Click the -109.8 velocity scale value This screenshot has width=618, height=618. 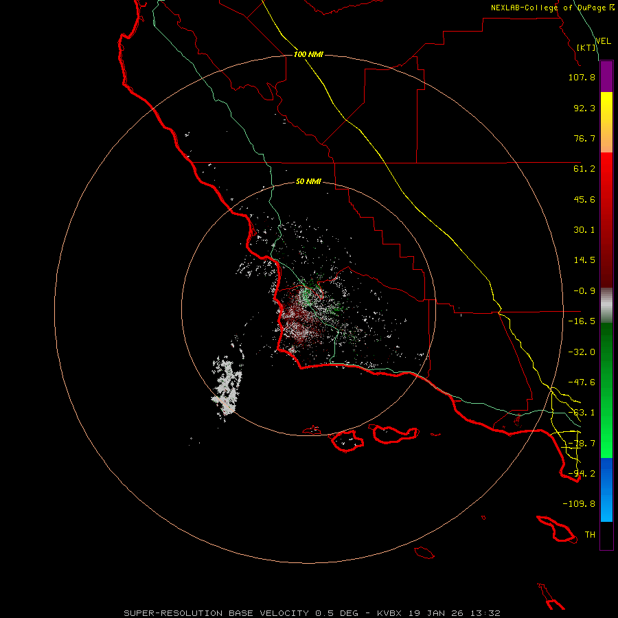tap(579, 504)
